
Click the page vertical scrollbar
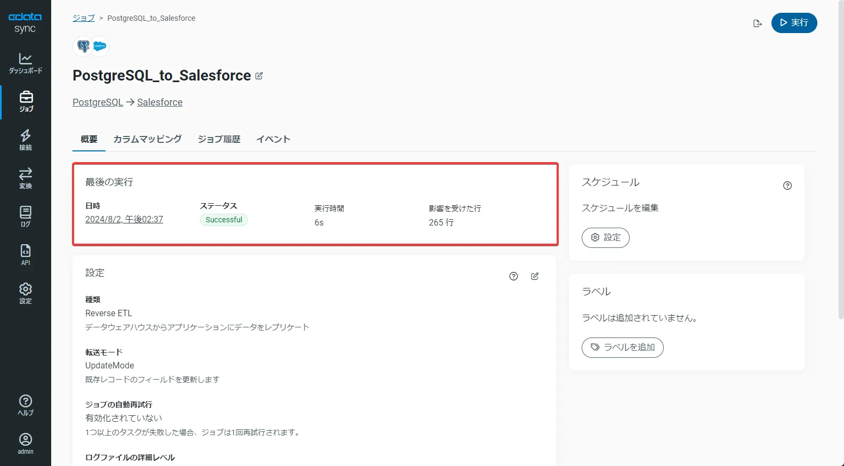[x=841, y=160]
